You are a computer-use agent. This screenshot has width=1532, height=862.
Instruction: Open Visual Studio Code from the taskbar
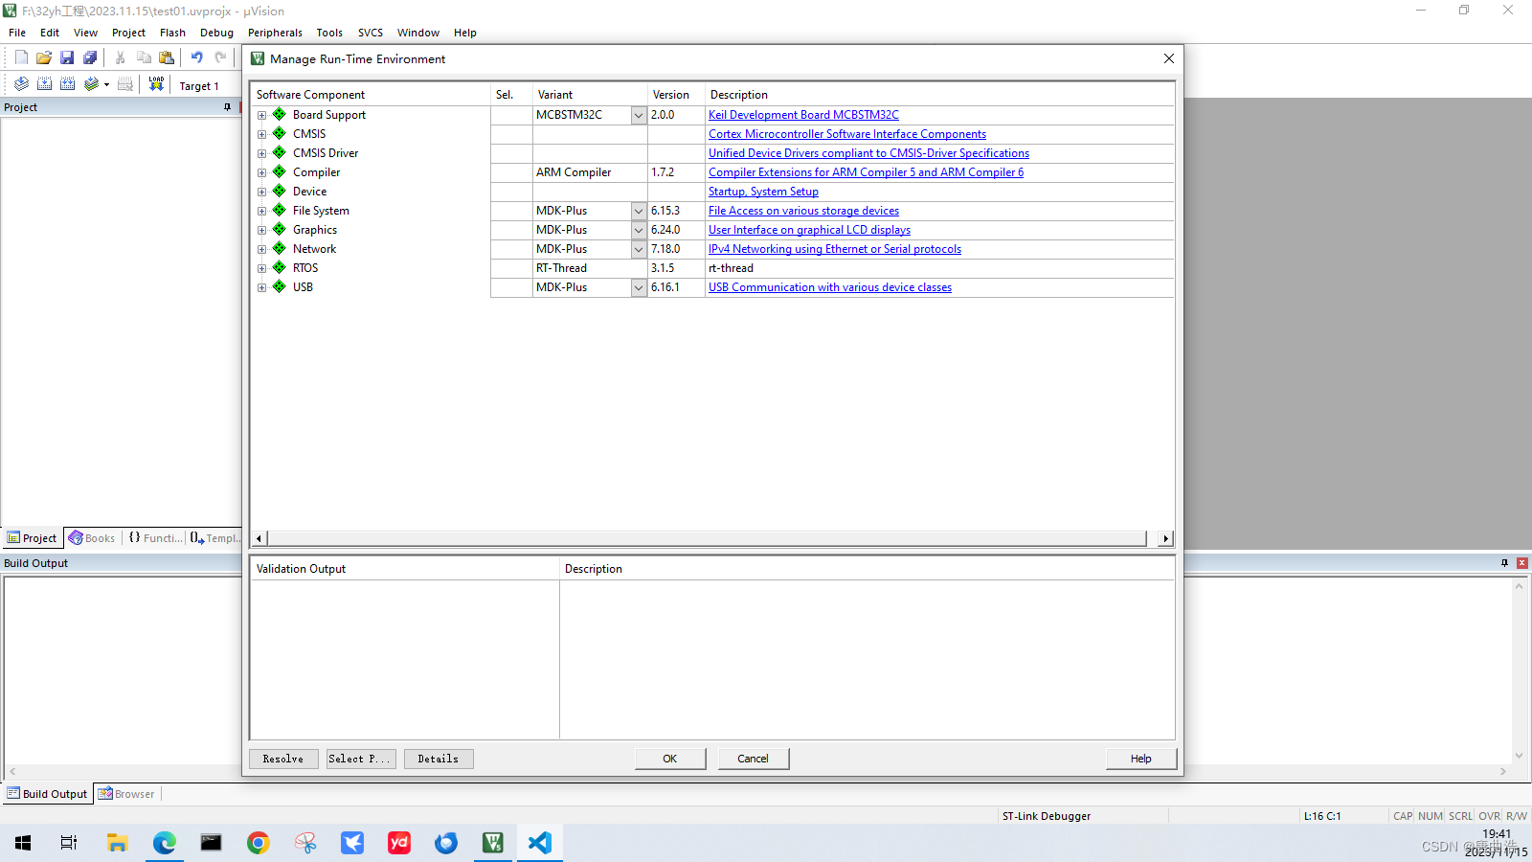[540, 843]
